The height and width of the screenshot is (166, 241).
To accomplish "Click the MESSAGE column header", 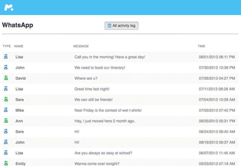I will [x=81, y=46].
